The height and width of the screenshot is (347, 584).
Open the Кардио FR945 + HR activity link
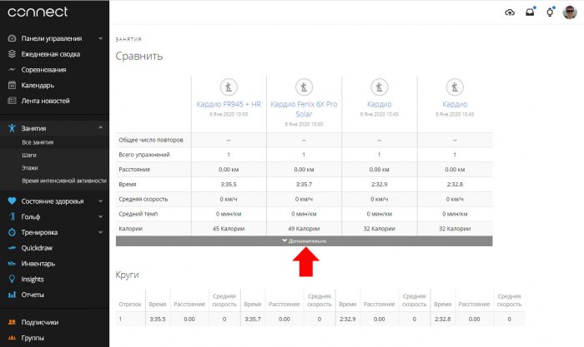(x=229, y=104)
